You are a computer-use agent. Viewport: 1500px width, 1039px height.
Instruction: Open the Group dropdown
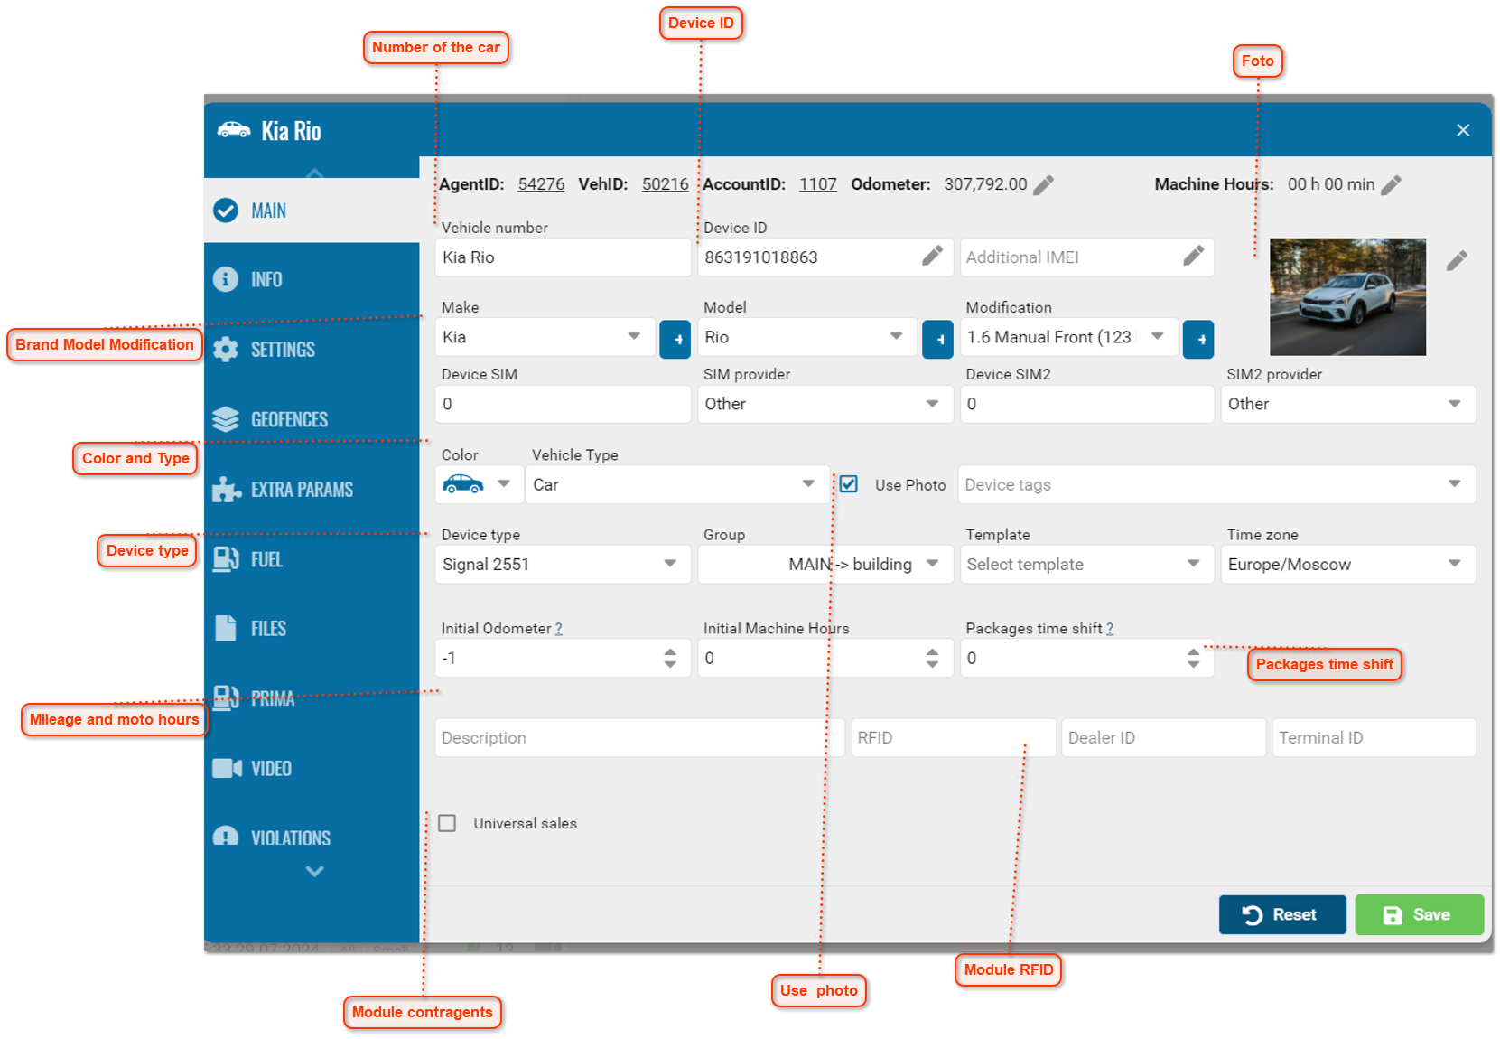(825, 564)
